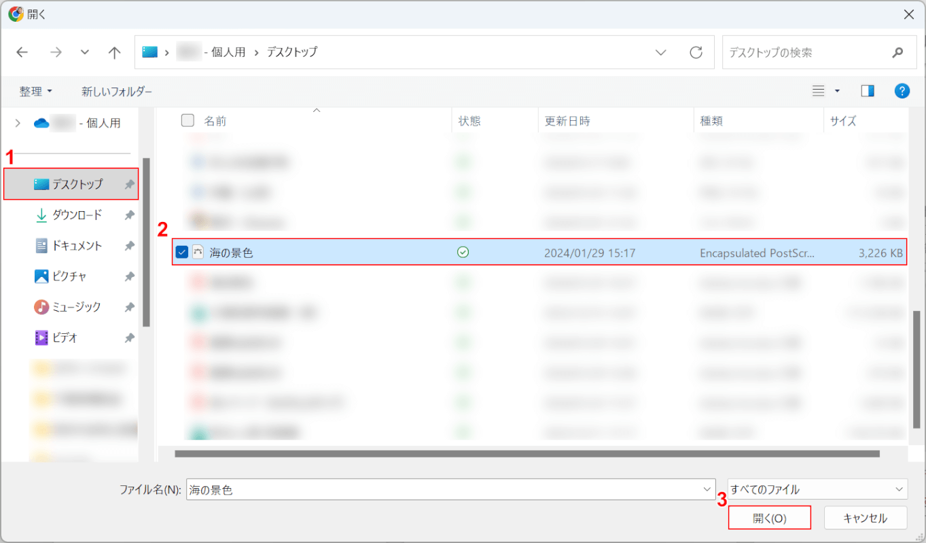Go back with the left arrow

(x=22, y=52)
